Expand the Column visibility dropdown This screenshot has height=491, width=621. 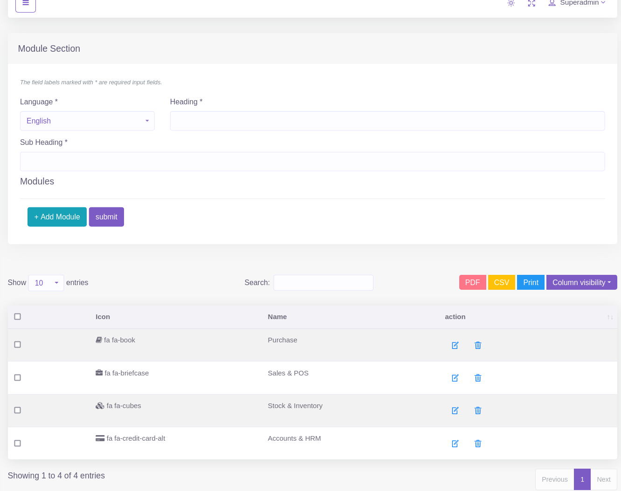[x=581, y=282]
